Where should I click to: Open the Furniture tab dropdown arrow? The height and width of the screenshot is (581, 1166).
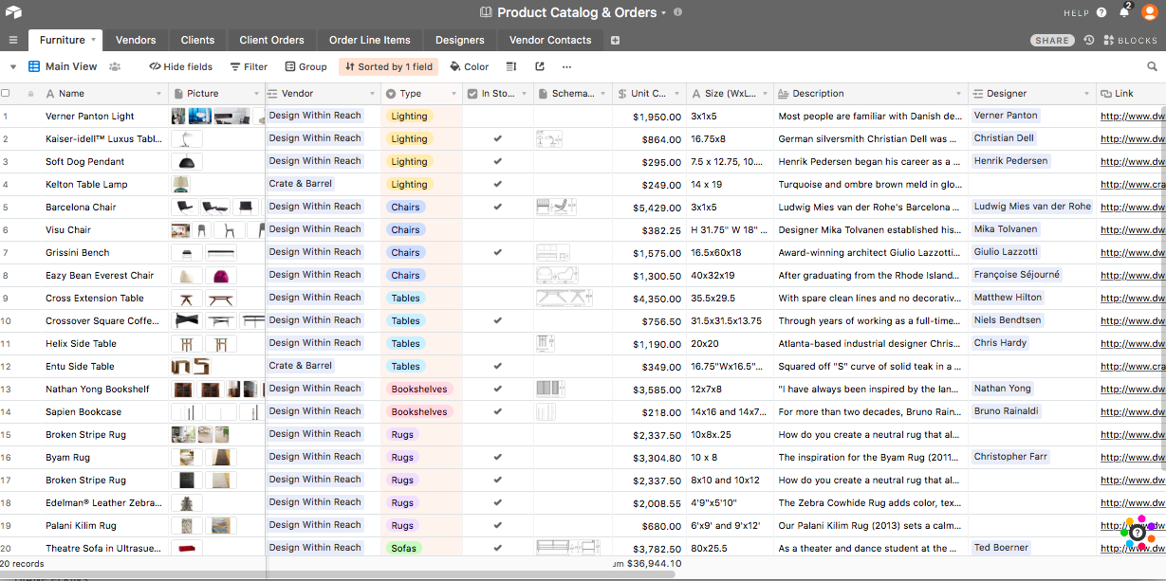94,40
